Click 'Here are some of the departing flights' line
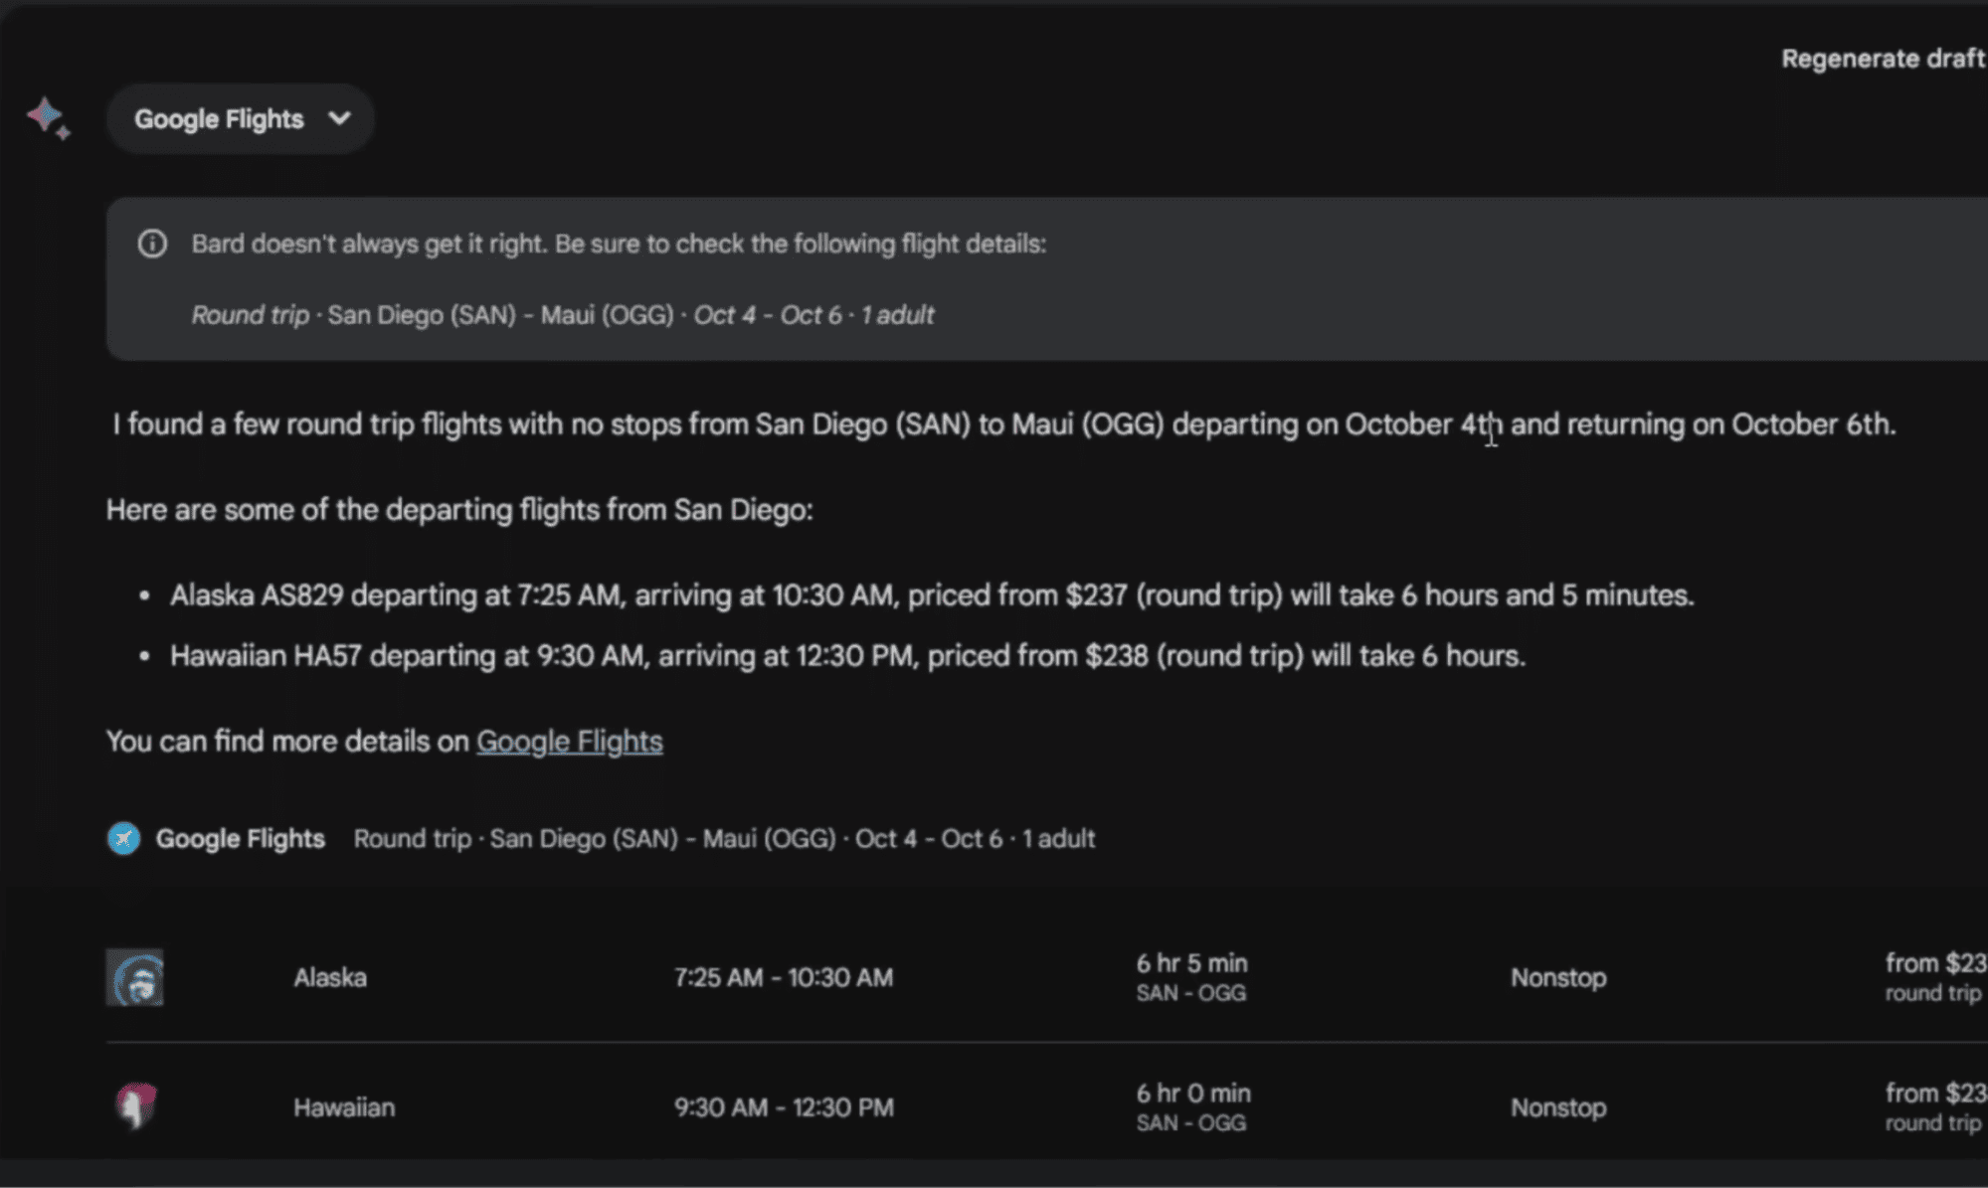 coord(459,510)
